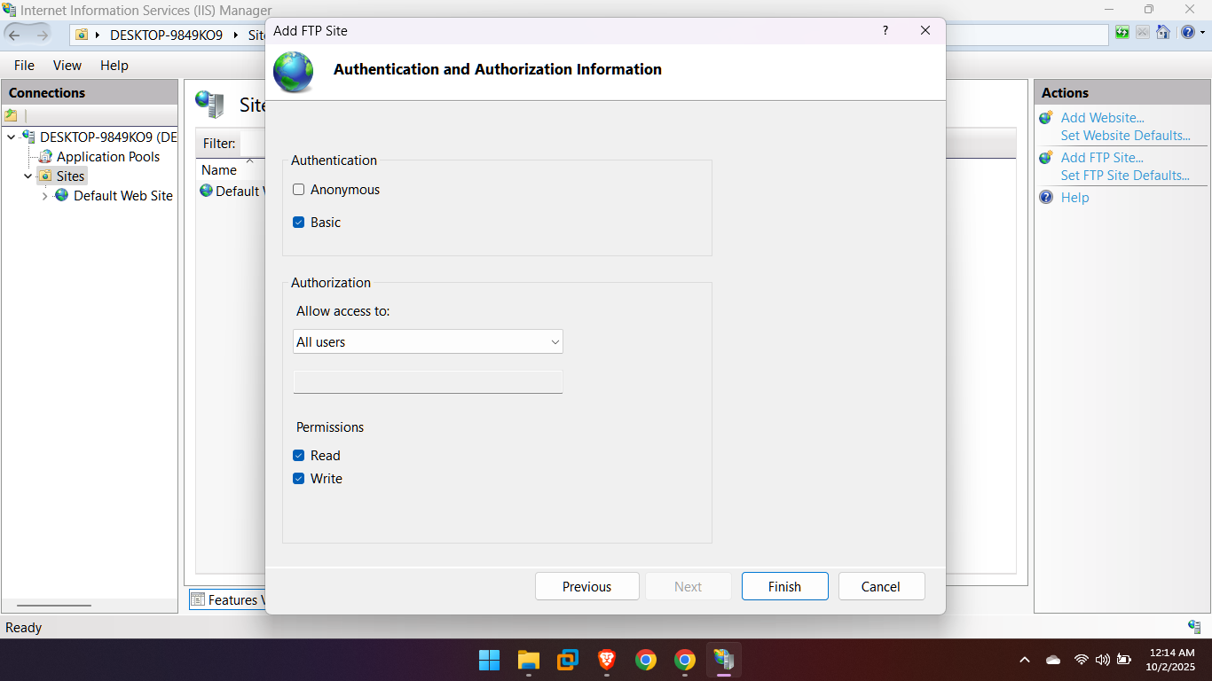This screenshot has width=1212, height=681.
Task: Click the Windows Start button
Action: 490,660
